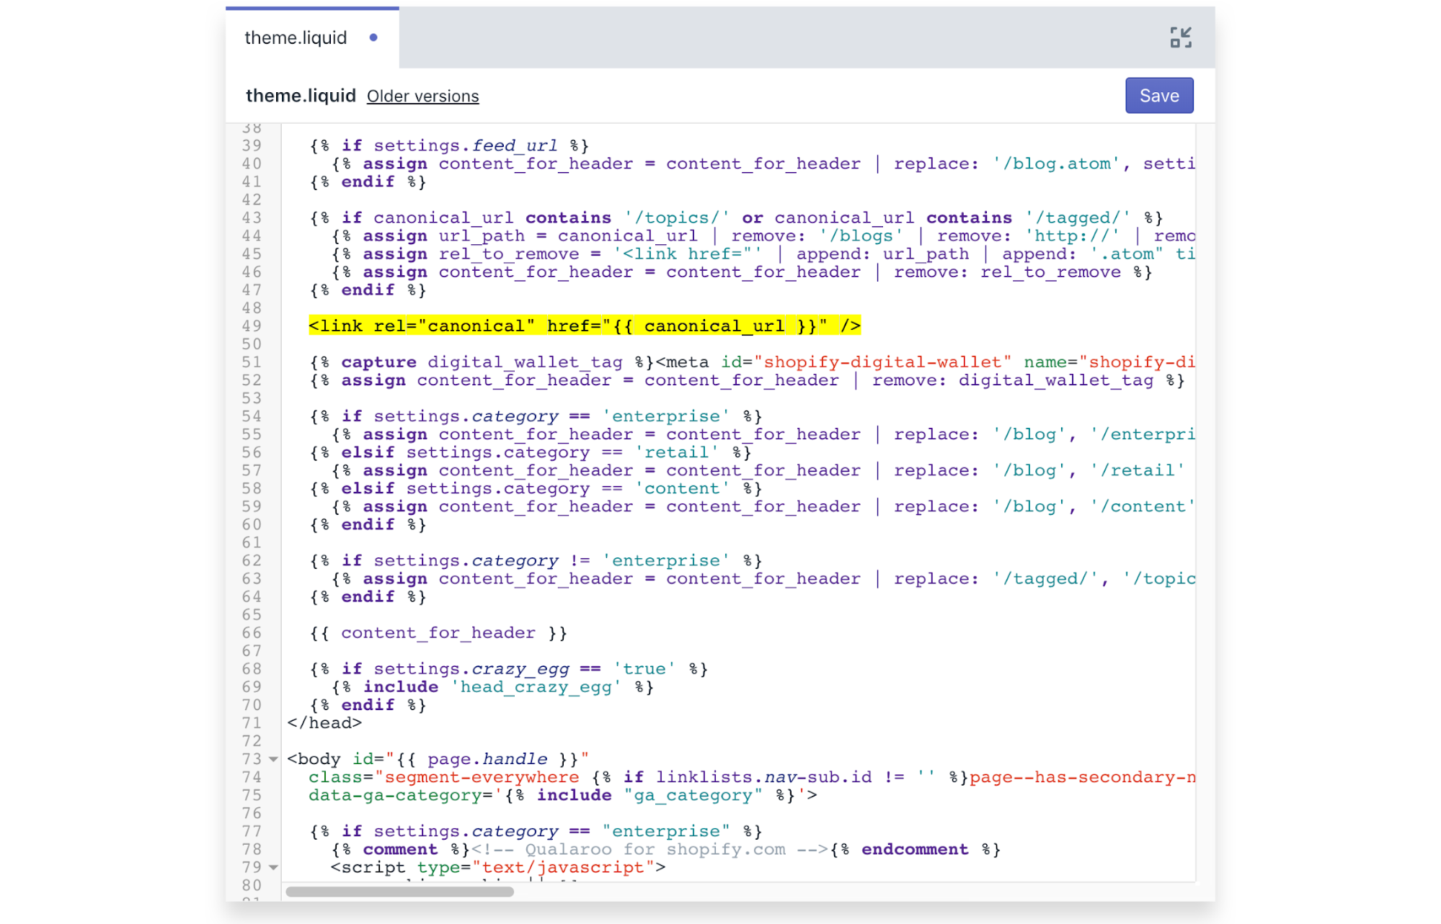
Task: Click the 'or' keyword on line 43
Action: pyautogui.click(x=752, y=218)
